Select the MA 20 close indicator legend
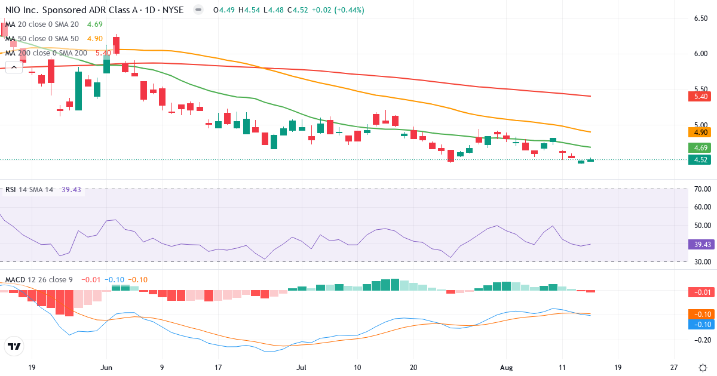Viewport: 717px width, 376px height. (42, 24)
